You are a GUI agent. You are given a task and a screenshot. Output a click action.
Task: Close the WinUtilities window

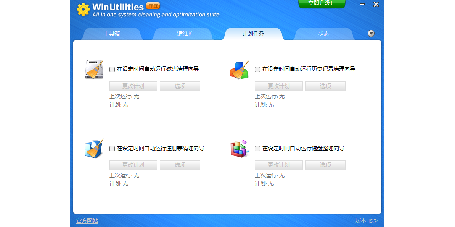pyautogui.click(x=376, y=4)
